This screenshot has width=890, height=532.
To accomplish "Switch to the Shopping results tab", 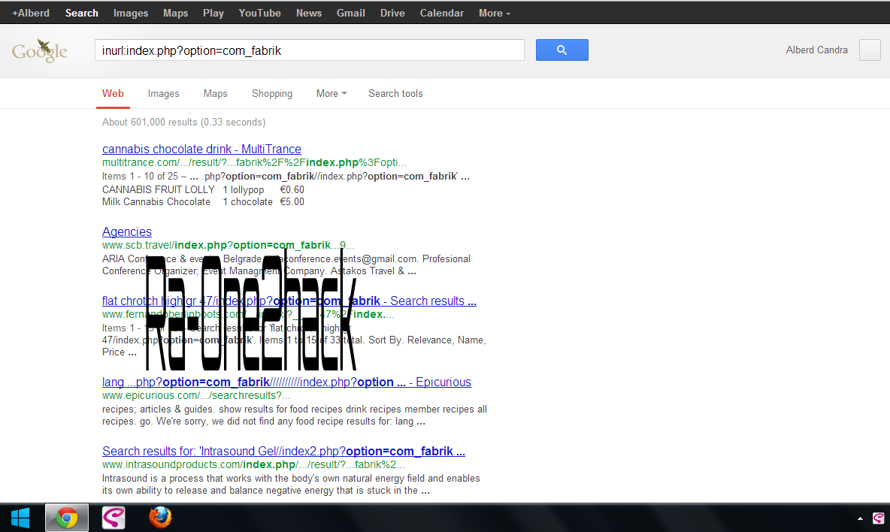I will click(x=272, y=94).
